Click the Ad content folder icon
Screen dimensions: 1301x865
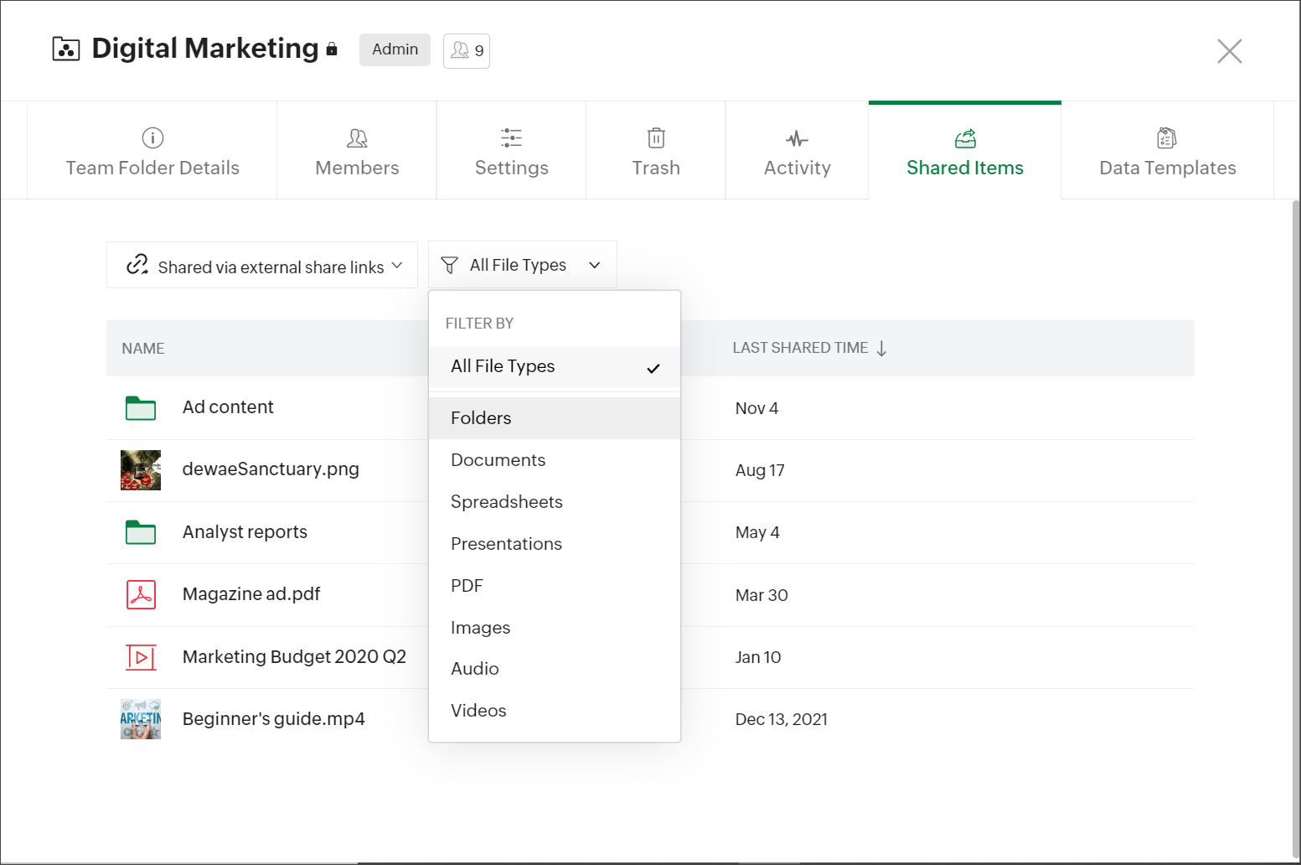141,408
